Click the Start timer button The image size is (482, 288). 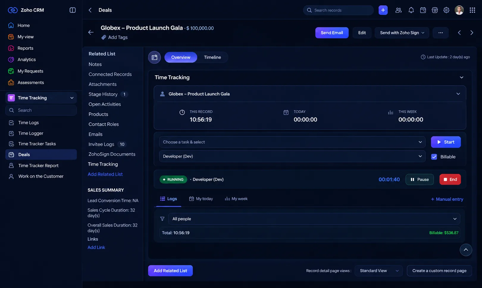pos(446,142)
